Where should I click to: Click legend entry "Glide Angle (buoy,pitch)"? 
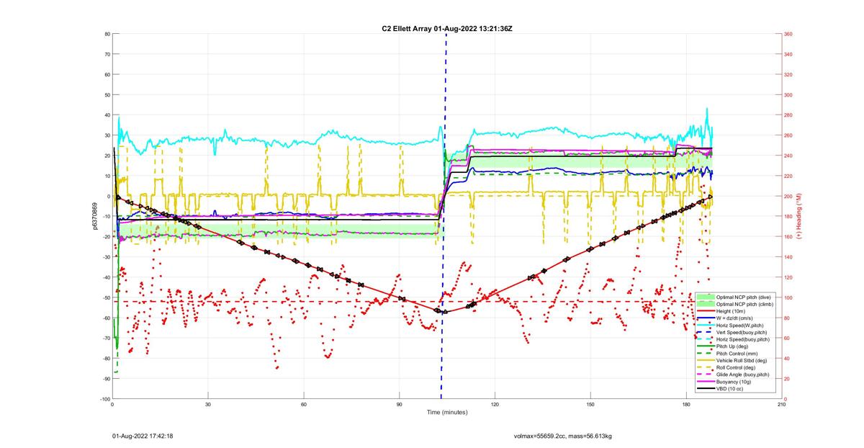(x=744, y=375)
